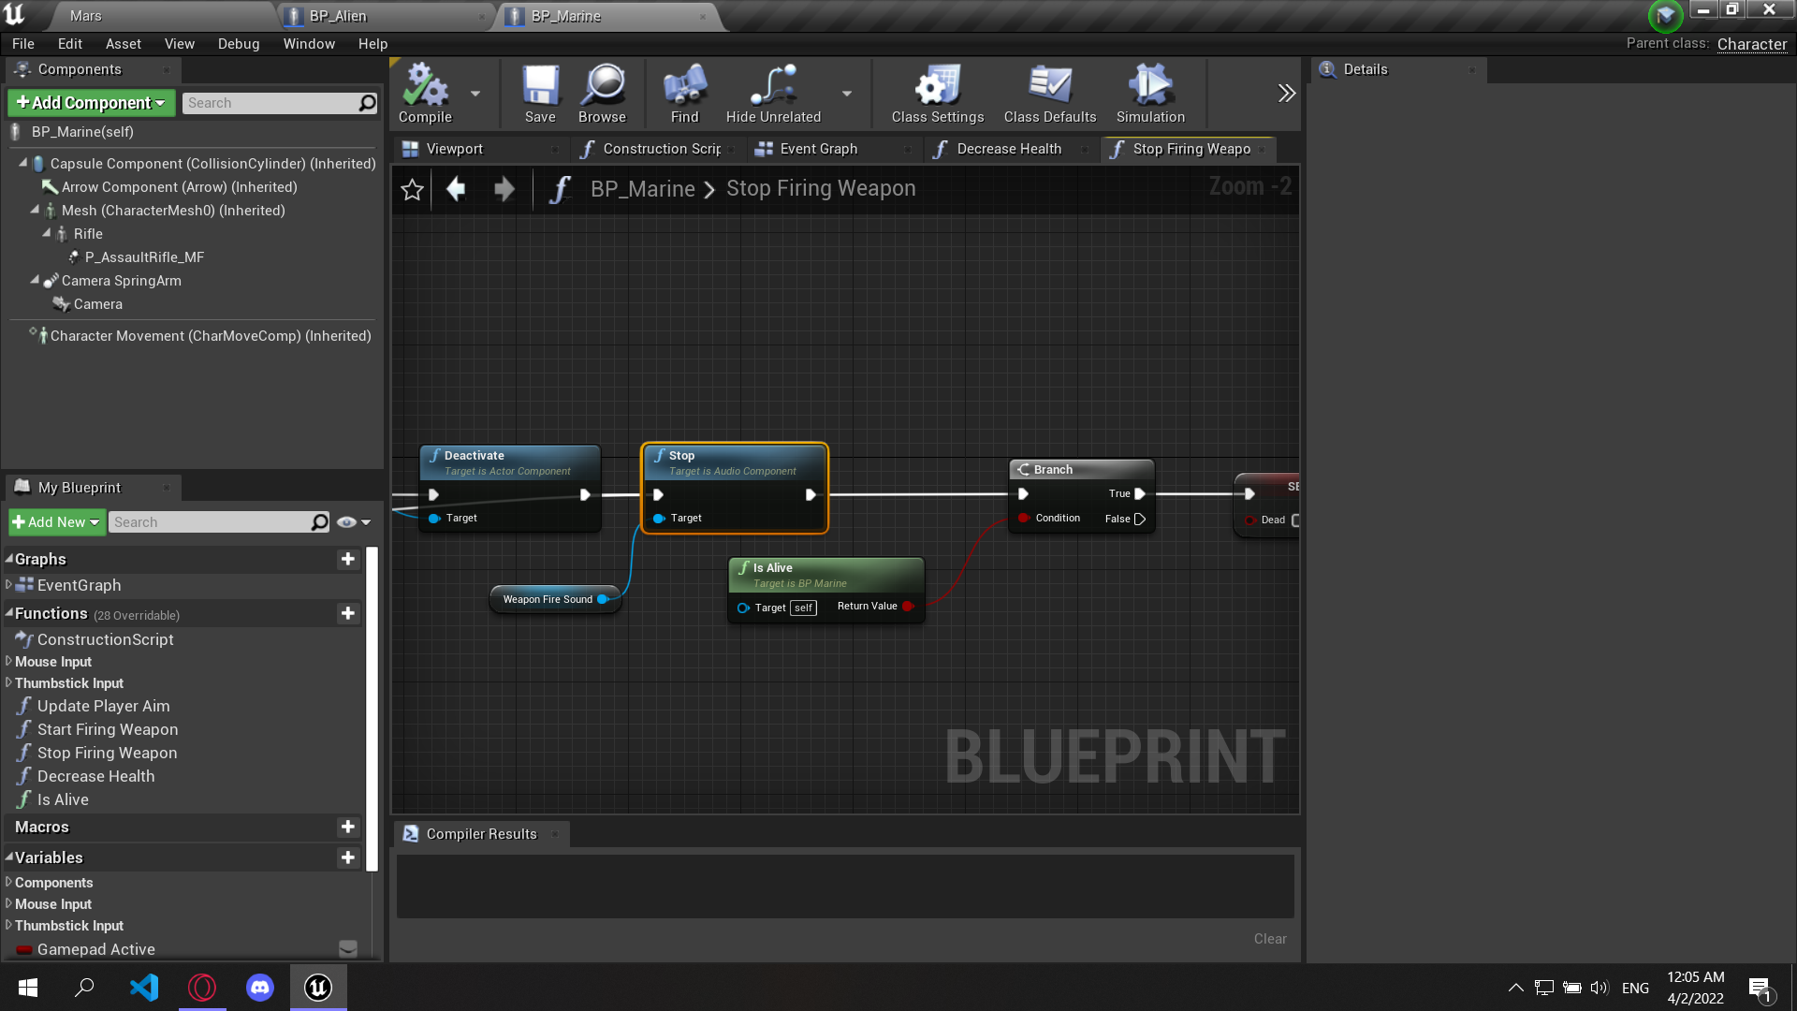Toggle blueprint item visibility filter eye icon
Screen dimensions: 1797x1011
pyautogui.click(x=345, y=522)
